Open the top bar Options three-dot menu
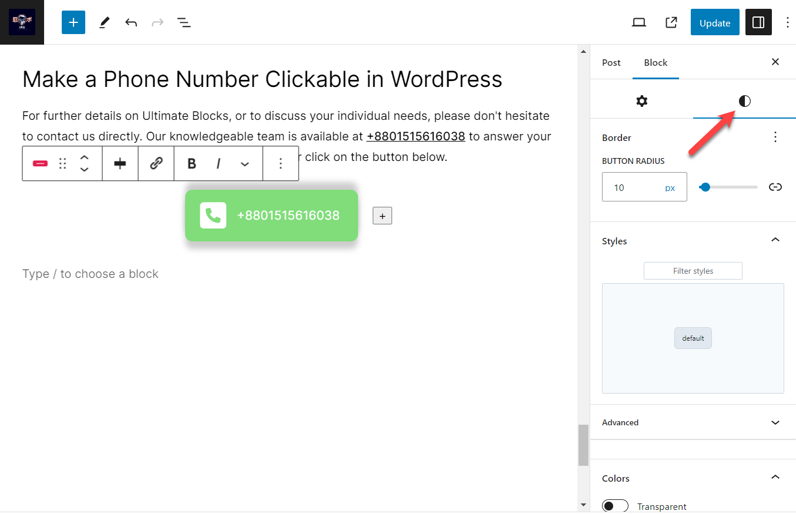Screen dimensions: 796x514 coord(788,22)
